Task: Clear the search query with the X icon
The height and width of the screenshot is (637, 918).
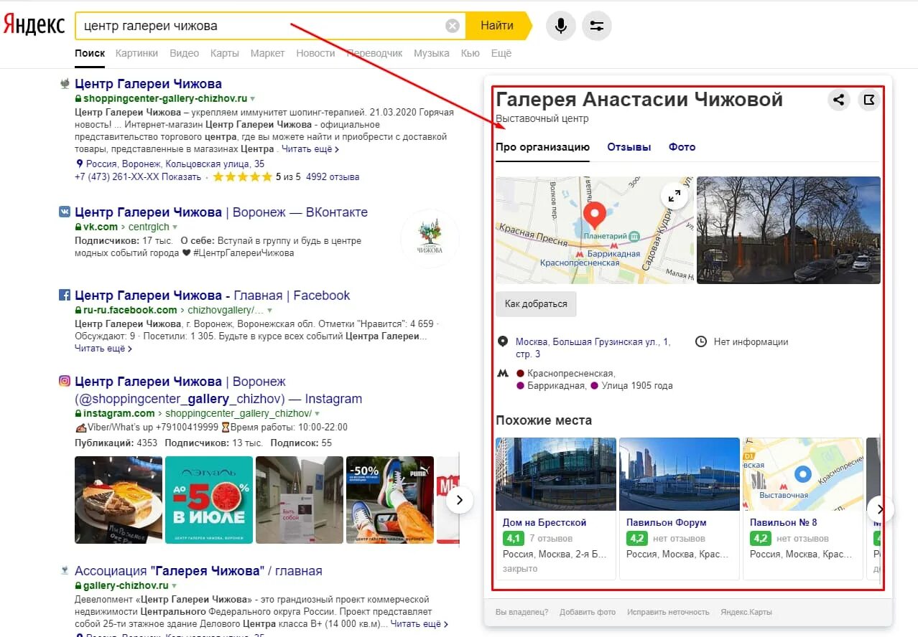Action: click(453, 26)
